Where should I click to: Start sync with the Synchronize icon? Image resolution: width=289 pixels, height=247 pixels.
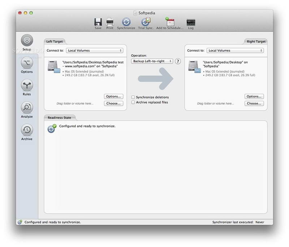tap(126, 22)
